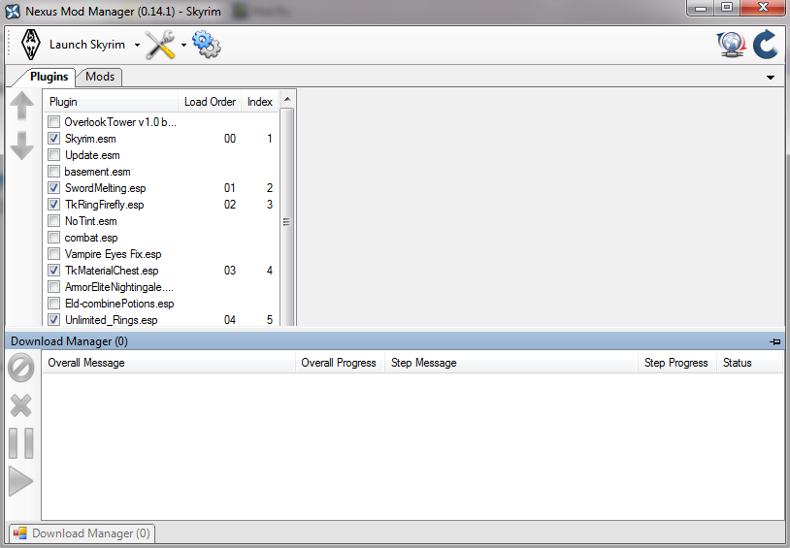Click the Launch Skyrim button label
Screen dimensions: 790x548
click(87, 45)
